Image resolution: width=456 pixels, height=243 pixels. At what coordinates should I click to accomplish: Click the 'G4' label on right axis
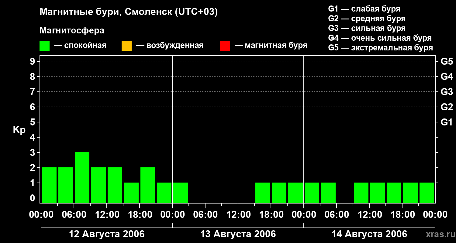(x=447, y=77)
